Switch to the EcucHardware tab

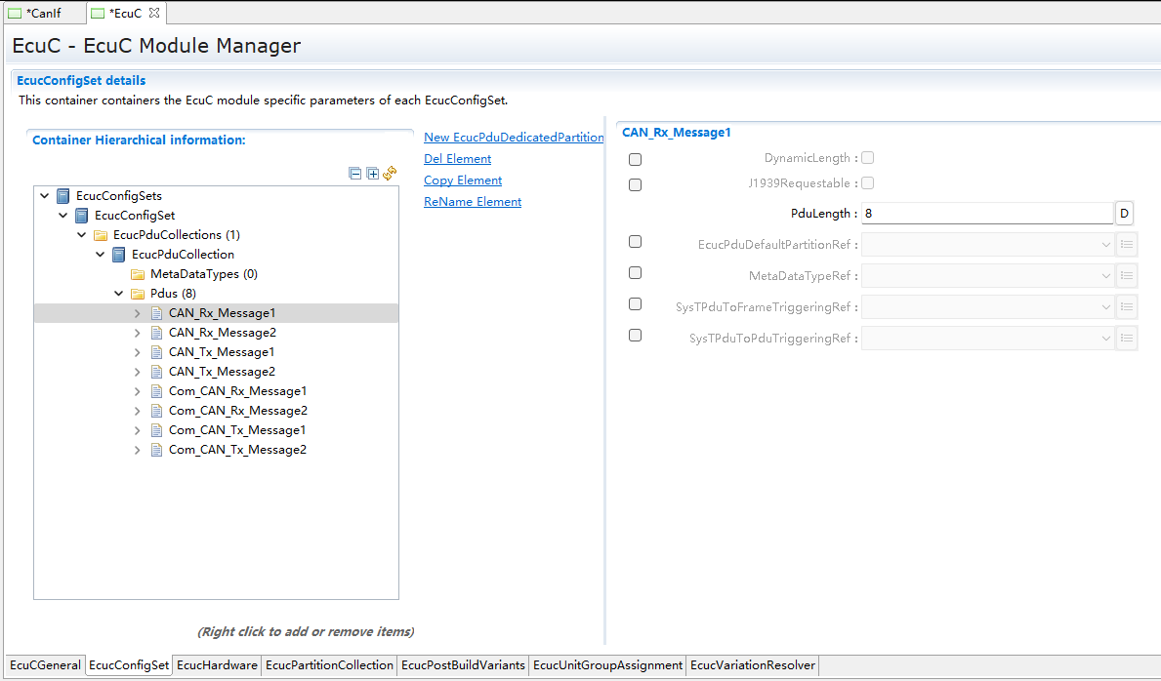[217, 665]
